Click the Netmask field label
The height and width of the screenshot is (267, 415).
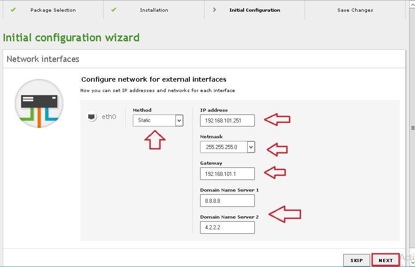point(211,136)
